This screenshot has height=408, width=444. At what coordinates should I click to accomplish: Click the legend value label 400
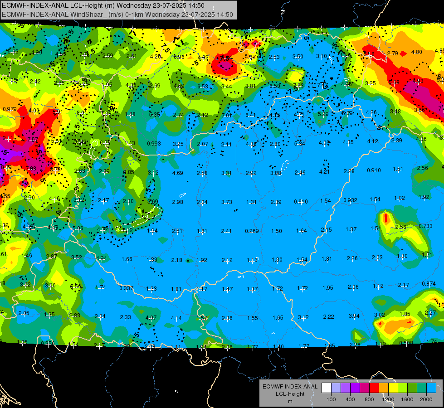[x=350, y=399]
